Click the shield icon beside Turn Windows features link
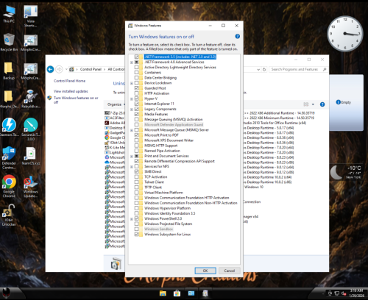 (49, 98)
